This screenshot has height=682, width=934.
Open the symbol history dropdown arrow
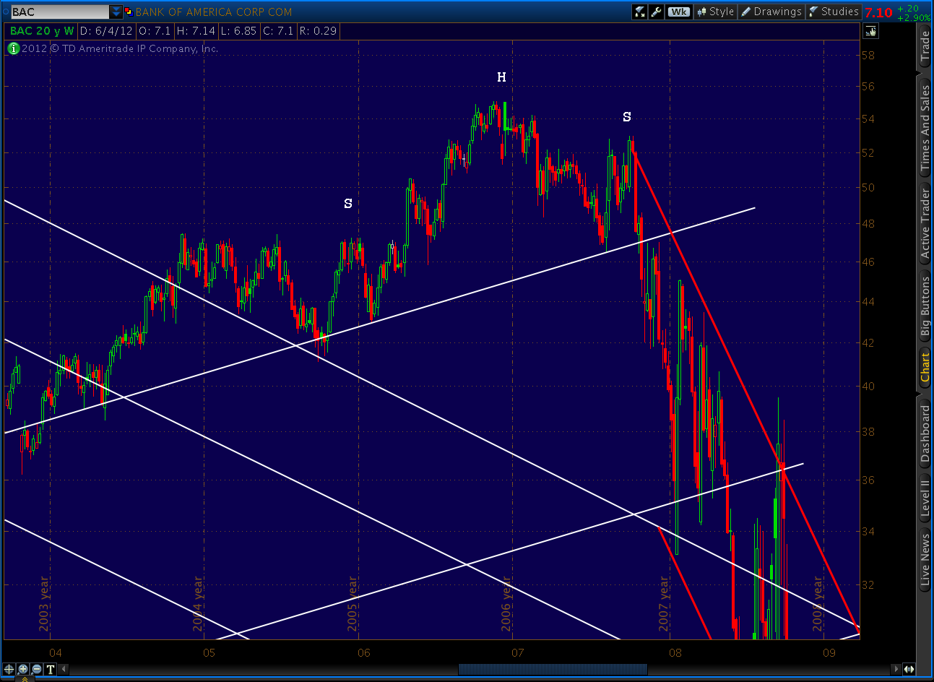116,12
